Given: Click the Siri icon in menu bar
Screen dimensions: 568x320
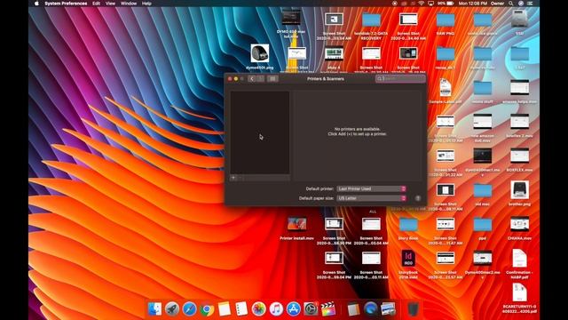Looking at the screenshot, I should (x=521, y=4).
